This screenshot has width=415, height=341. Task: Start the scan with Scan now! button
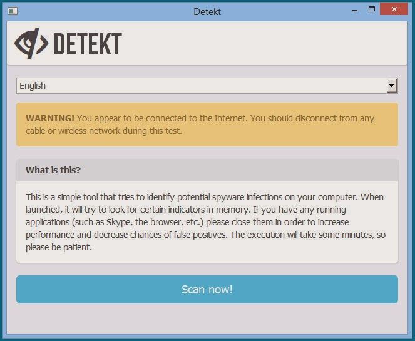pos(207,289)
